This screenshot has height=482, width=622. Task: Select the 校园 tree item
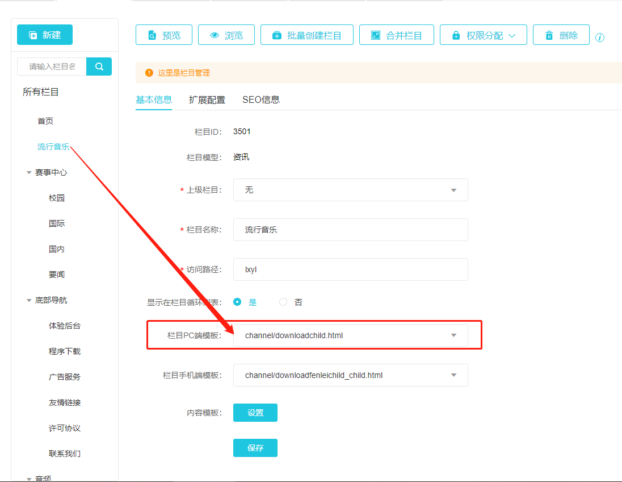[x=56, y=198]
